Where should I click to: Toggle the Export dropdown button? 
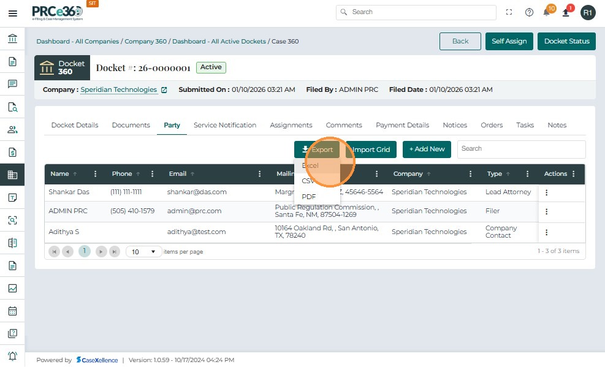[x=317, y=149]
